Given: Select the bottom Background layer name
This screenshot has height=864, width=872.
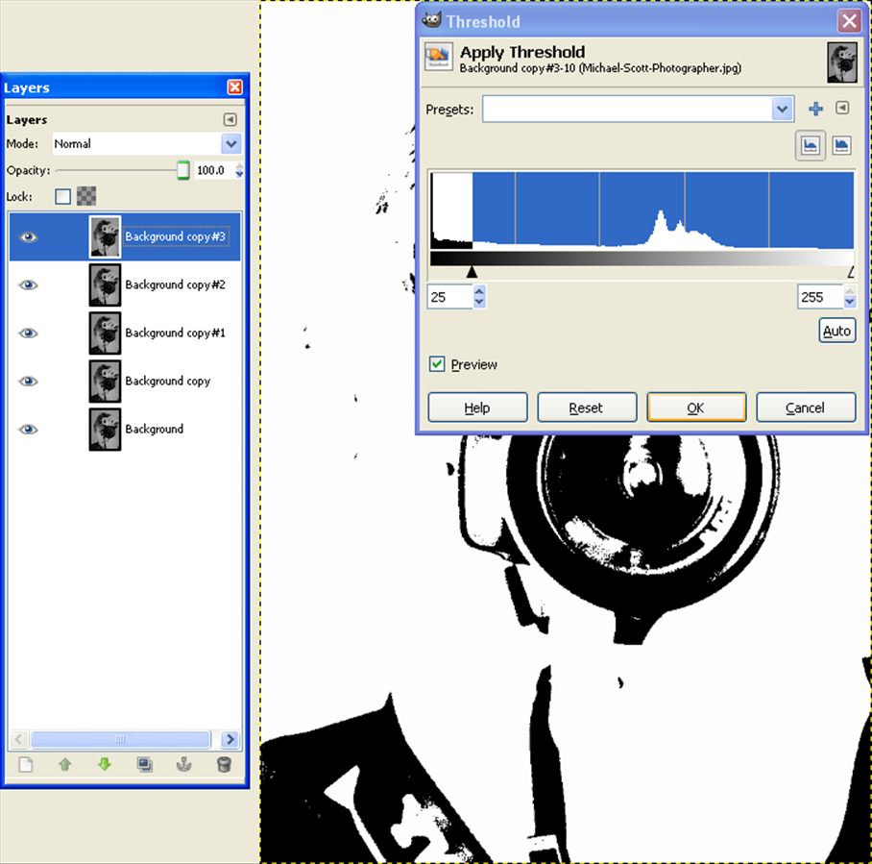Looking at the screenshot, I should [154, 429].
